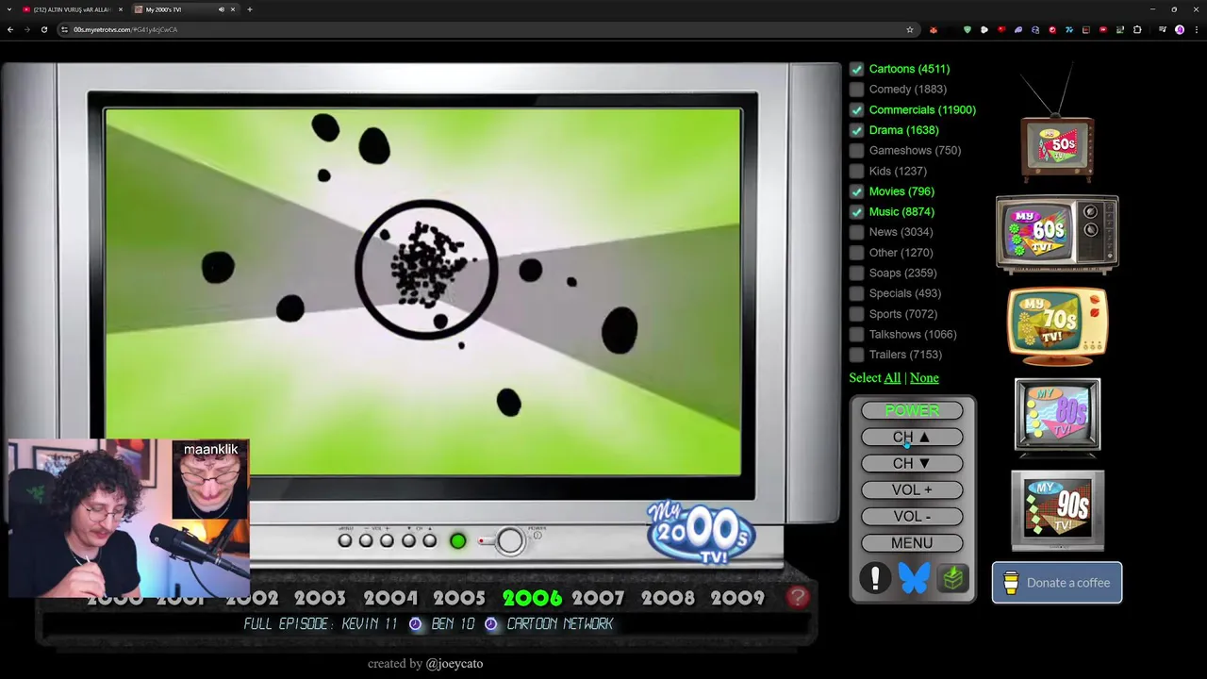Enable the Soaps category
The height and width of the screenshot is (679, 1207).
coord(856,273)
